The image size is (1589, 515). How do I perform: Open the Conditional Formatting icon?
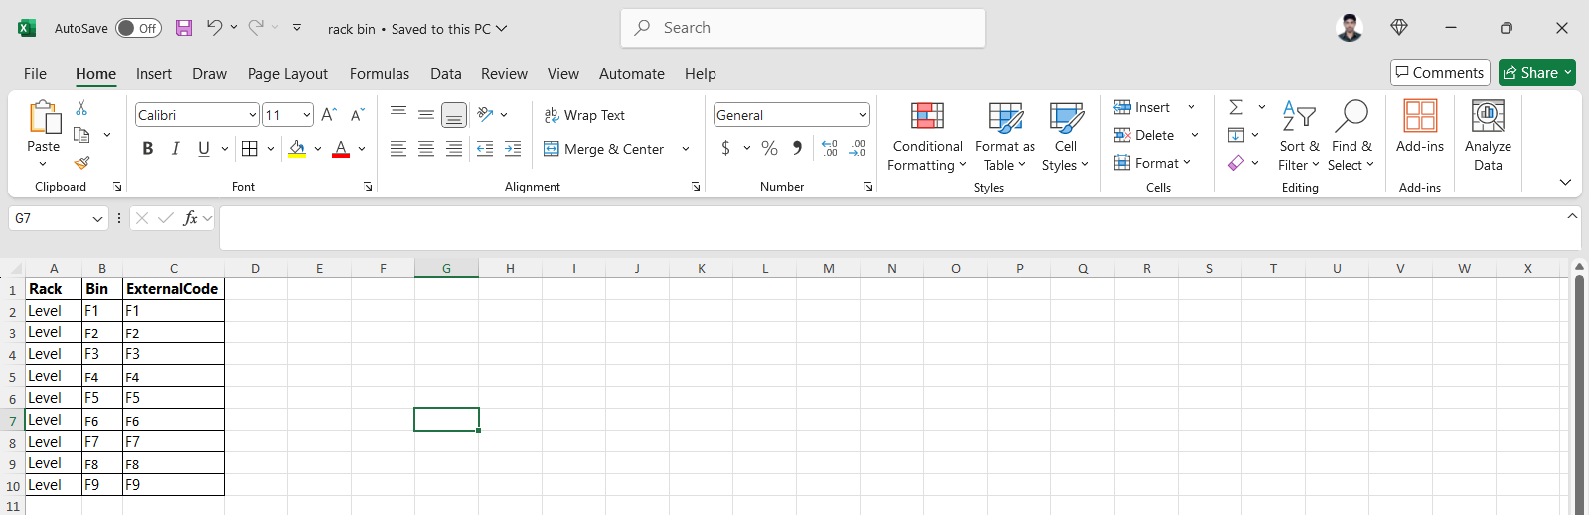pyautogui.click(x=926, y=117)
